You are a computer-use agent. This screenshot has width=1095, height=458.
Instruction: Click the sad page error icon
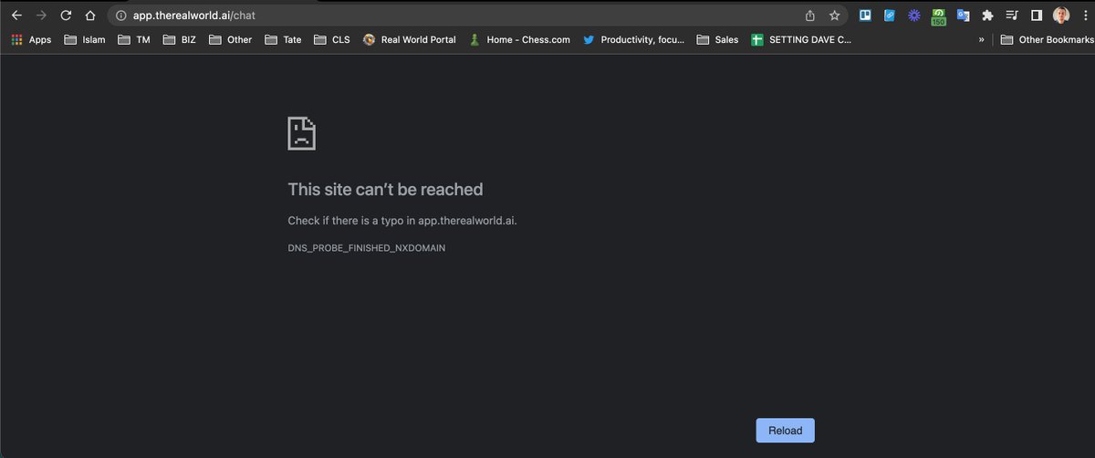pyautogui.click(x=302, y=133)
